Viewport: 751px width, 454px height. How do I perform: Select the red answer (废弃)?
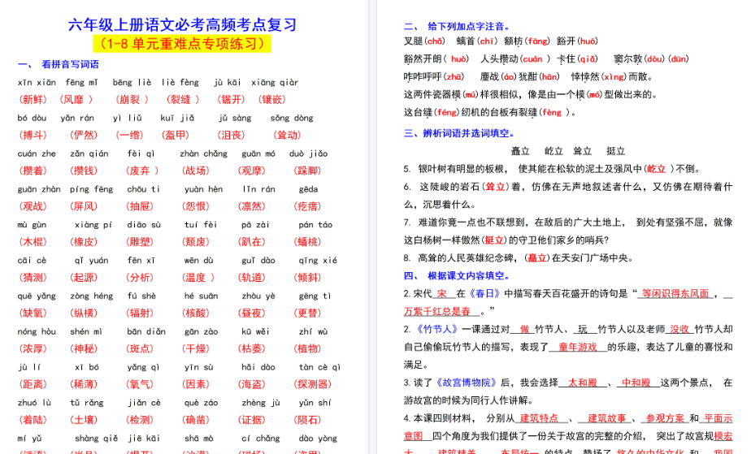coord(141,171)
